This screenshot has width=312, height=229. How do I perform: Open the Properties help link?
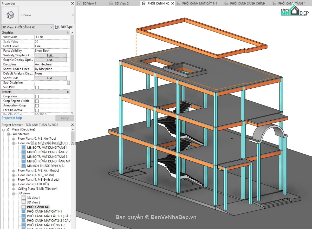pyautogui.click(x=12, y=117)
